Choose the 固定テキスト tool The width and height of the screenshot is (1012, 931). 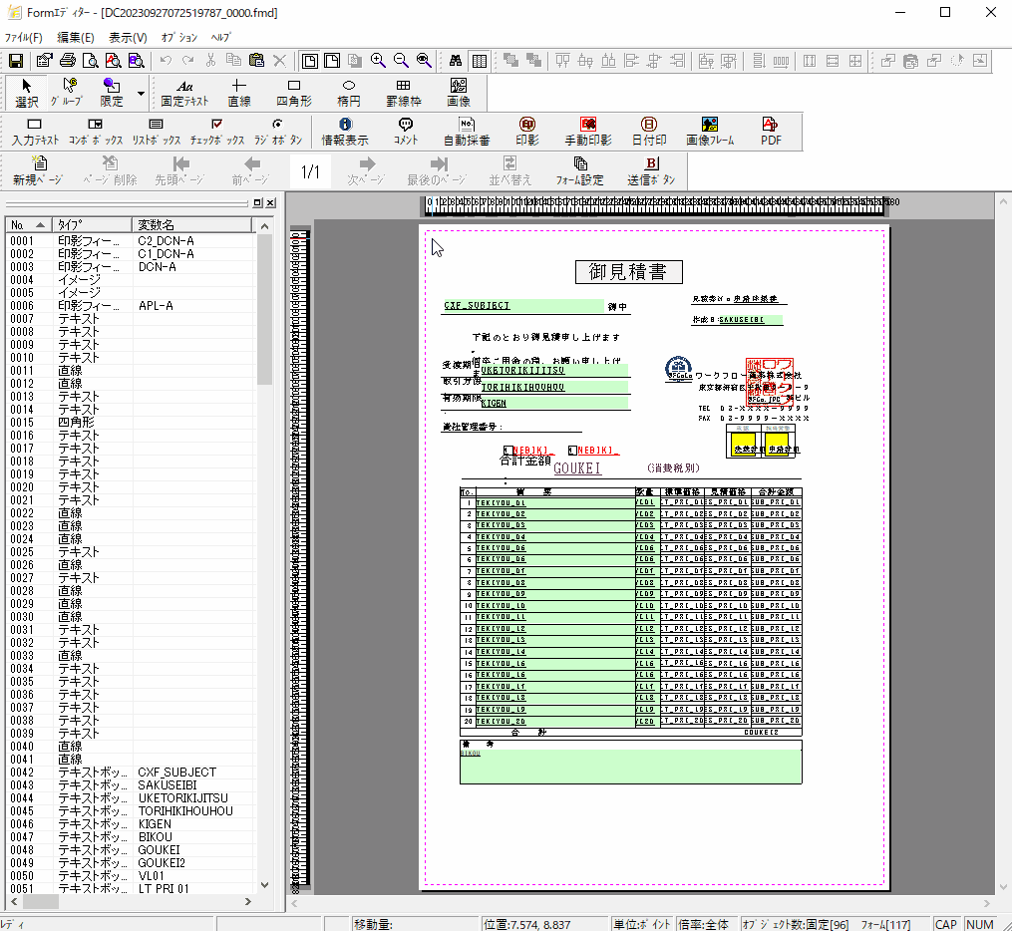tap(184, 93)
